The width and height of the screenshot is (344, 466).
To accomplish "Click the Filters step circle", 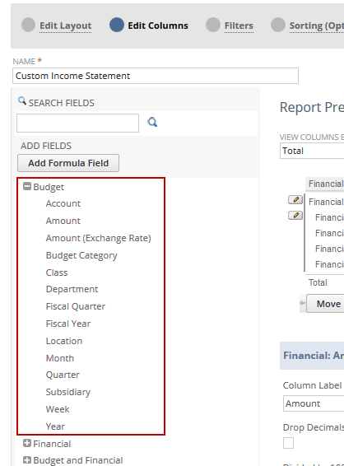I will [x=213, y=25].
